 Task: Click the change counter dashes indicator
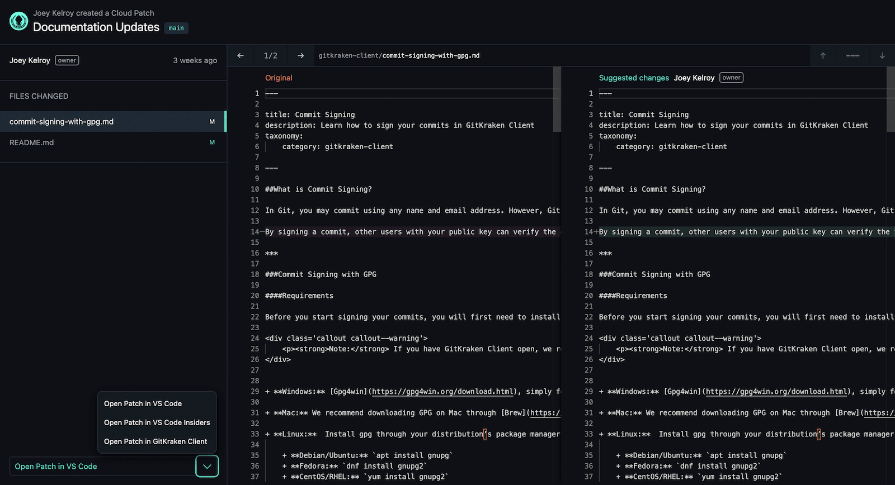click(x=852, y=55)
